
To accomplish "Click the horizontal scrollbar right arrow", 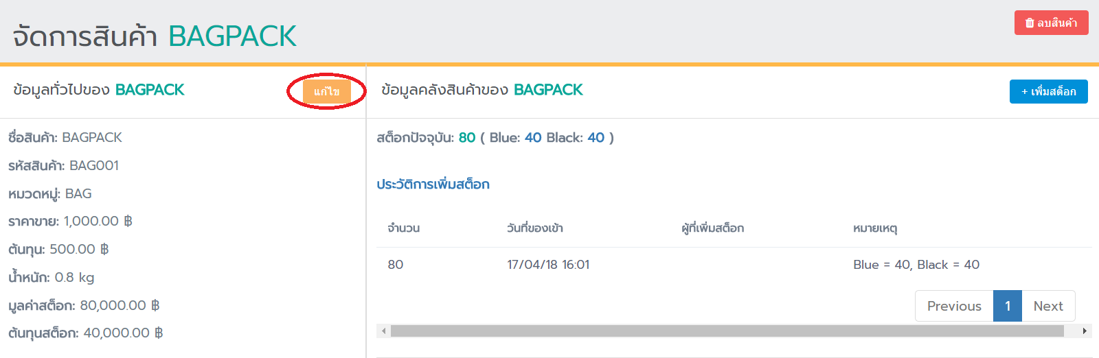I will [x=1085, y=331].
